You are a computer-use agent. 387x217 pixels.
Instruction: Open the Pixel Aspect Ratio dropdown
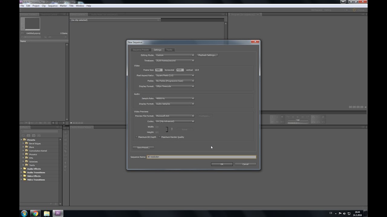[175, 75]
